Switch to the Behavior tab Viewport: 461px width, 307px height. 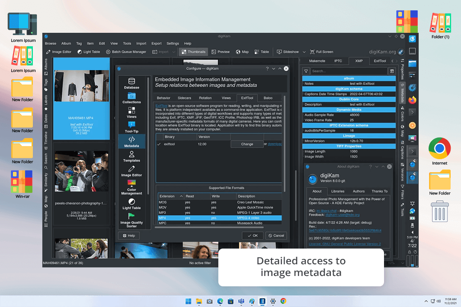pyautogui.click(x=163, y=98)
